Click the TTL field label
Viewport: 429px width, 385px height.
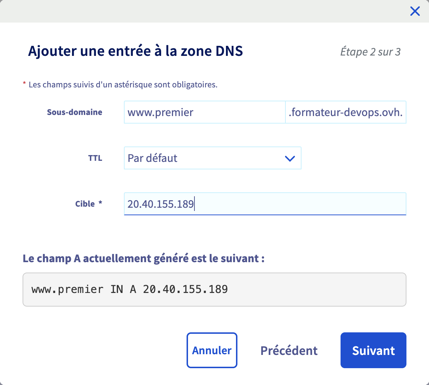pyautogui.click(x=95, y=158)
